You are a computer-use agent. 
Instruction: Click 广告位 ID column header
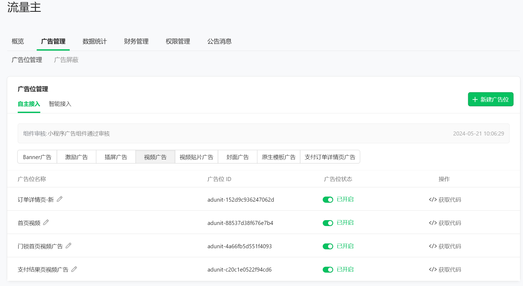click(x=219, y=179)
